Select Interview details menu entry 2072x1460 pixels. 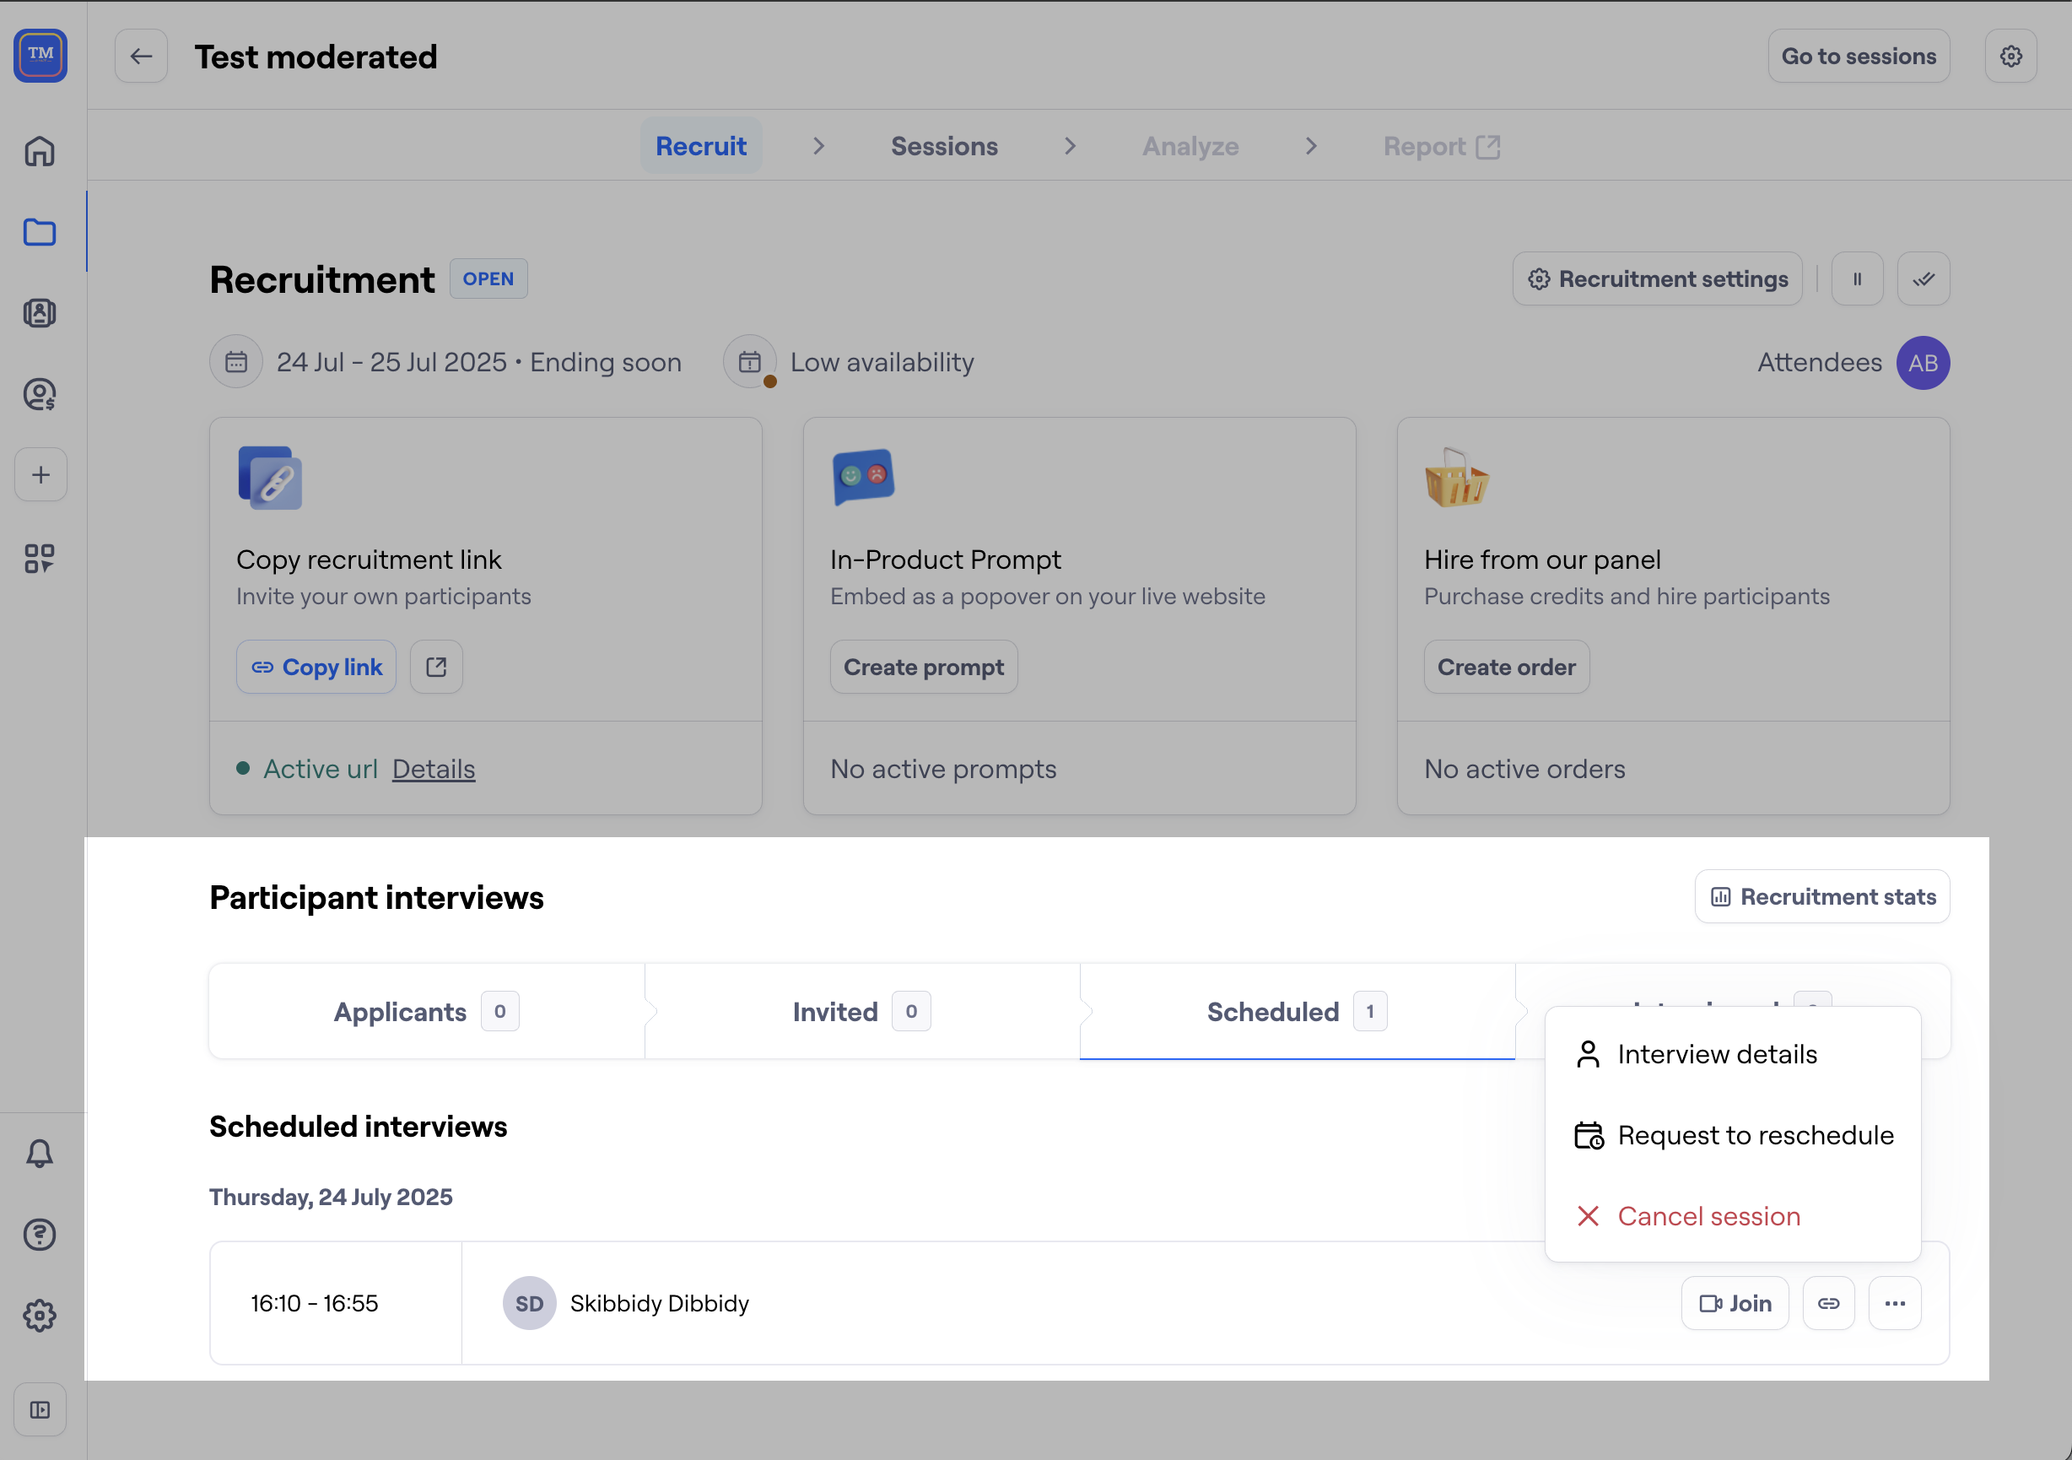tap(1715, 1054)
